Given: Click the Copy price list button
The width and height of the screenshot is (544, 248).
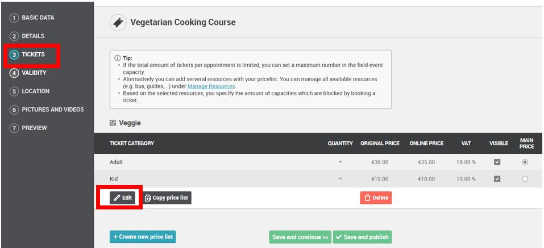Looking at the screenshot, I should click(167, 198).
